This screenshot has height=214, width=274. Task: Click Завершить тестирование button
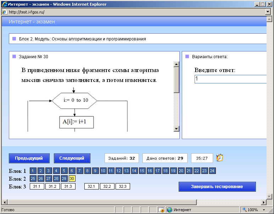[217, 187]
